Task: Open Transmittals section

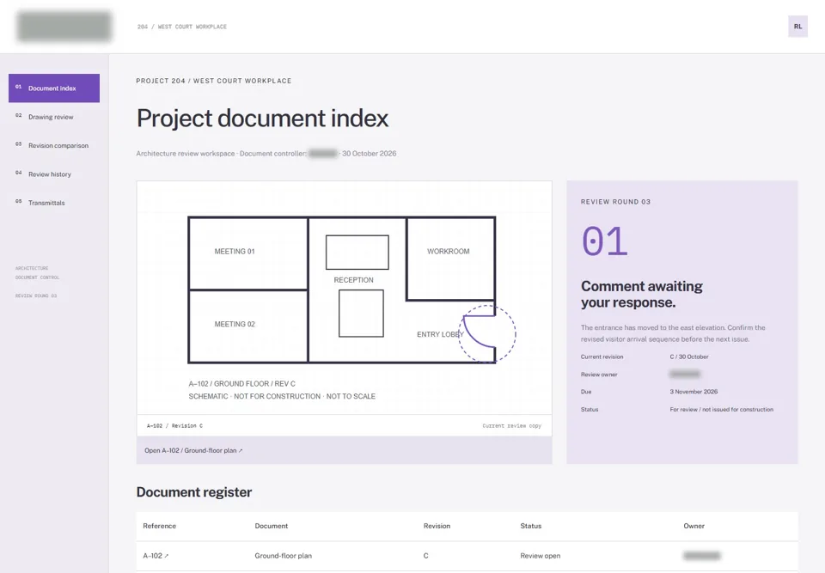Action: pyautogui.click(x=53, y=203)
